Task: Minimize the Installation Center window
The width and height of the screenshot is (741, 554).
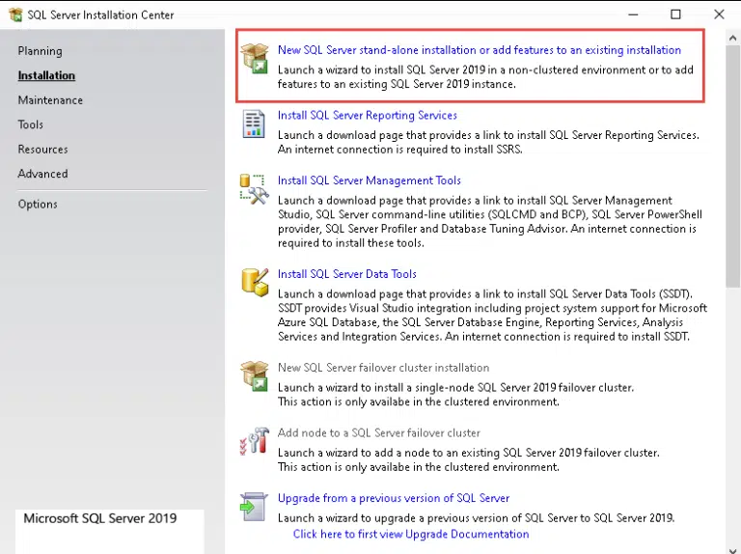Action: (x=633, y=14)
